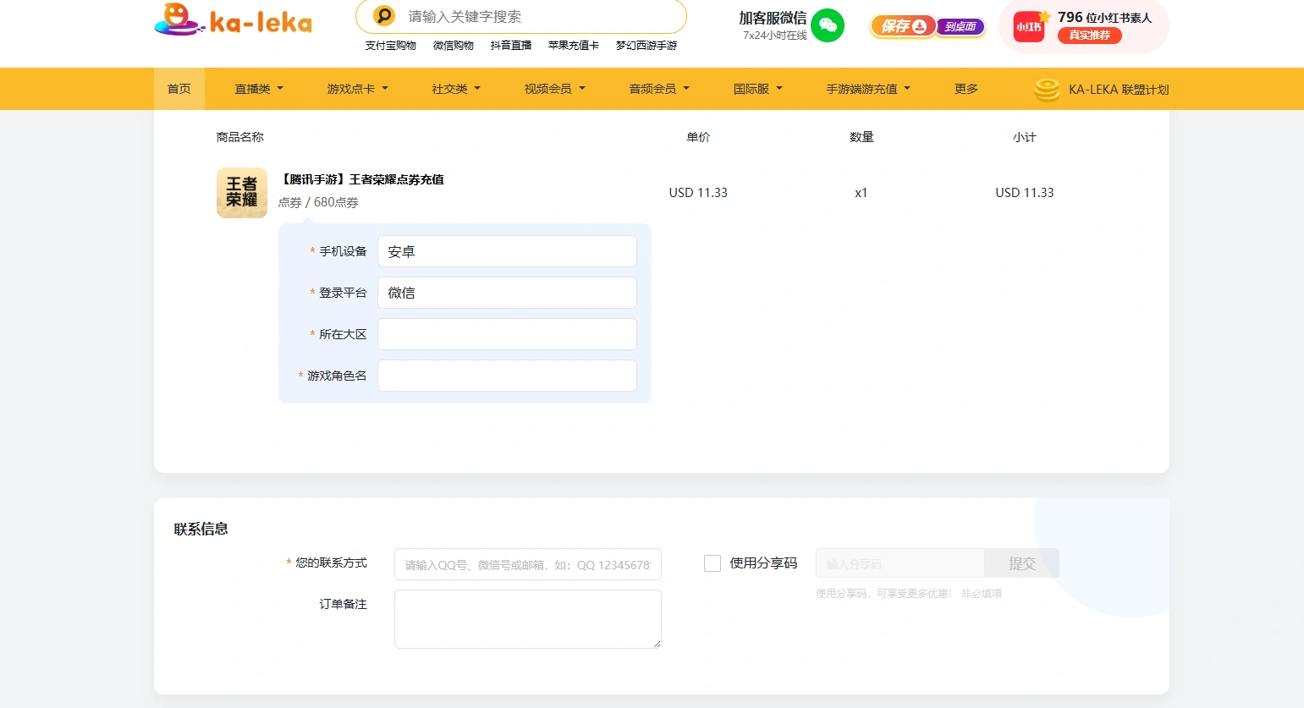Click the 到桌面 gradient pill button
Image resolution: width=1304 pixels, height=708 pixels.
coord(961,26)
